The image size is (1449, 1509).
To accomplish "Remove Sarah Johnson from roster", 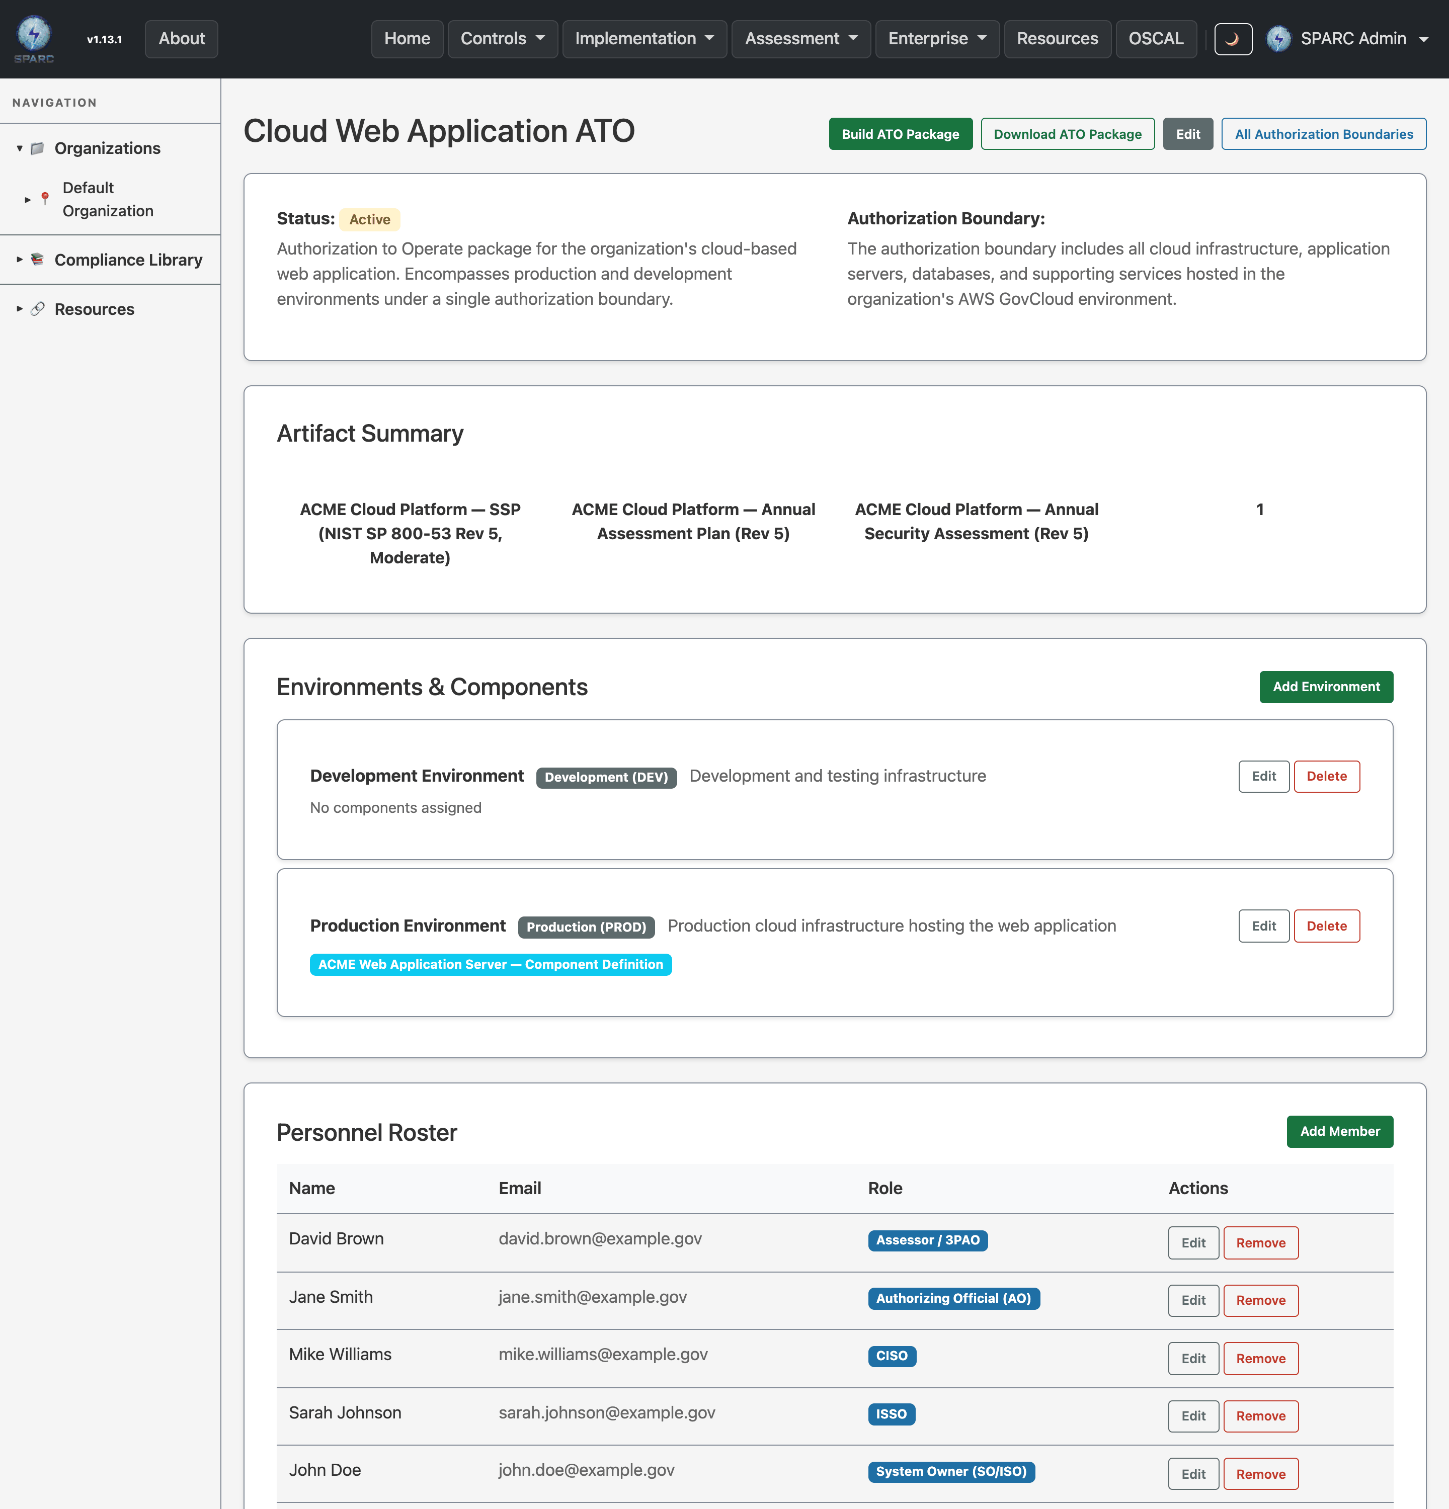I will [1260, 1416].
